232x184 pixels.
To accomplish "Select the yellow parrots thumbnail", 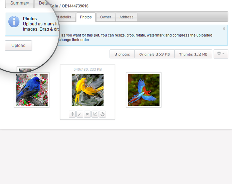I will pos(88,90).
